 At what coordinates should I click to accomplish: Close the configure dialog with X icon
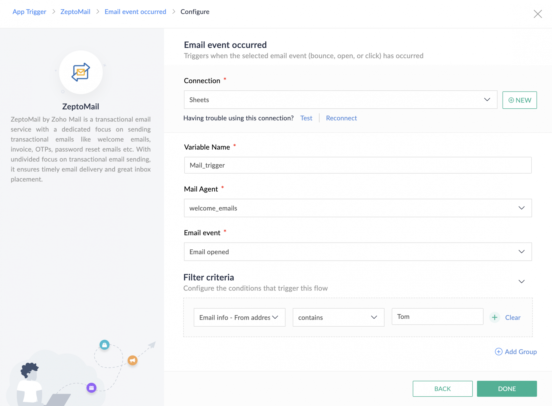537,14
